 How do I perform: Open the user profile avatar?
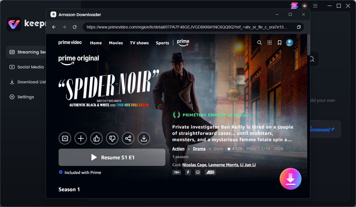[x=289, y=43]
